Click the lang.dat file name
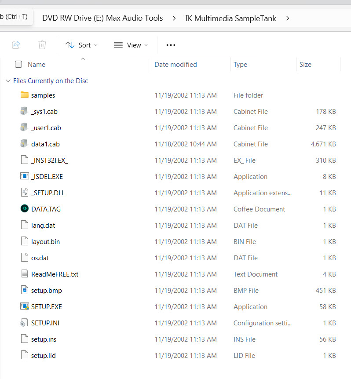351x379 pixels. click(43, 226)
